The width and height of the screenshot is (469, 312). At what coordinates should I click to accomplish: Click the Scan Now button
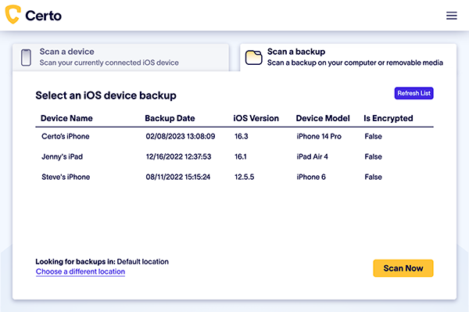(x=403, y=268)
